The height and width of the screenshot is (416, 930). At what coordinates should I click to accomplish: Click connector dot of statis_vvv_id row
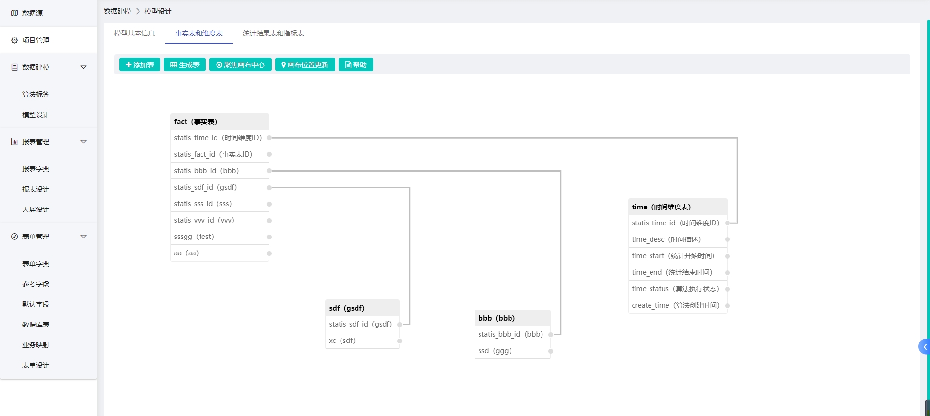click(x=269, y=220)
